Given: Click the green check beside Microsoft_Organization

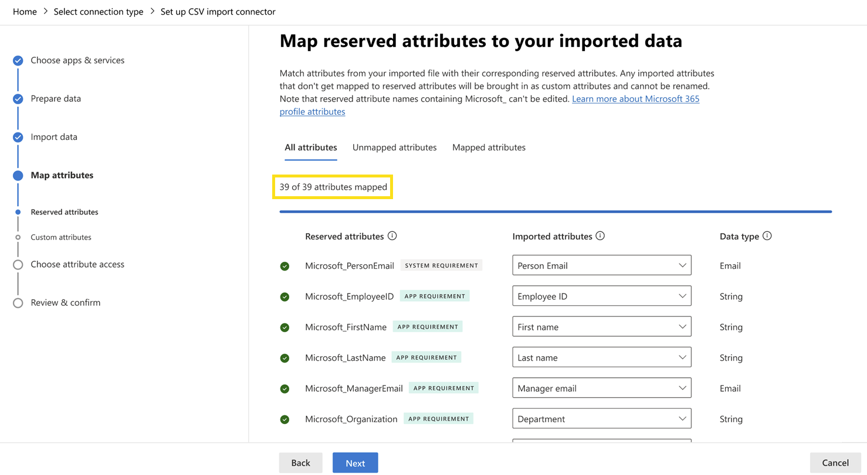Looking at the screenshot, I should pos(285,418).
